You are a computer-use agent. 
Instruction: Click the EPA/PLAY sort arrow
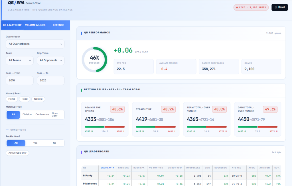coord(113,168)
